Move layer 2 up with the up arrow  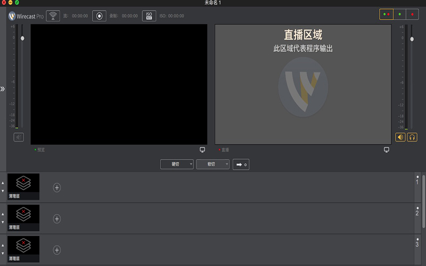click(3, 214)
